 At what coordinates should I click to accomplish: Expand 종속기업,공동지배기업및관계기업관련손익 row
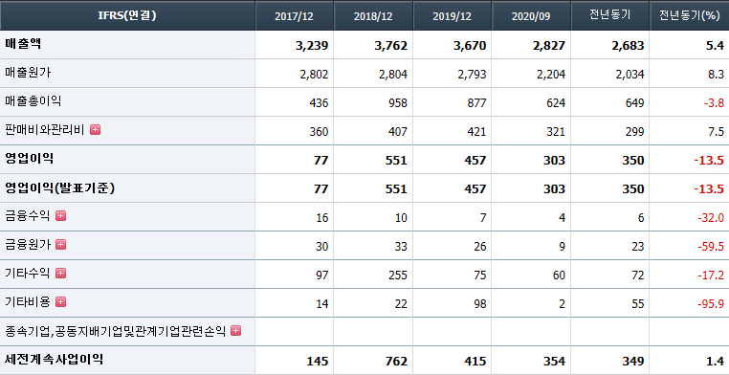[x=235, y=331]
